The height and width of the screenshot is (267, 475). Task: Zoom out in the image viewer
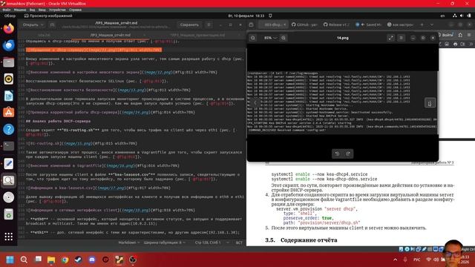pyautogui.click(x=253, y=38)
